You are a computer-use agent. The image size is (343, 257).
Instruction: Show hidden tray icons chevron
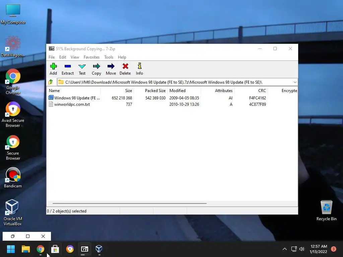point(285,249)
